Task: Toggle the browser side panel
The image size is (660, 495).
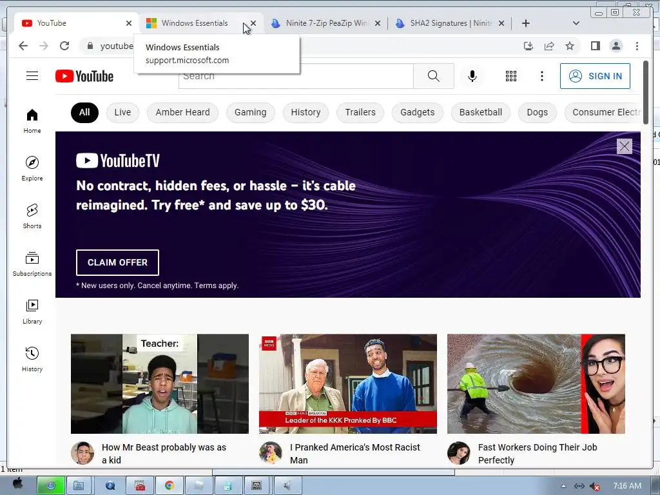Action: 595,46
